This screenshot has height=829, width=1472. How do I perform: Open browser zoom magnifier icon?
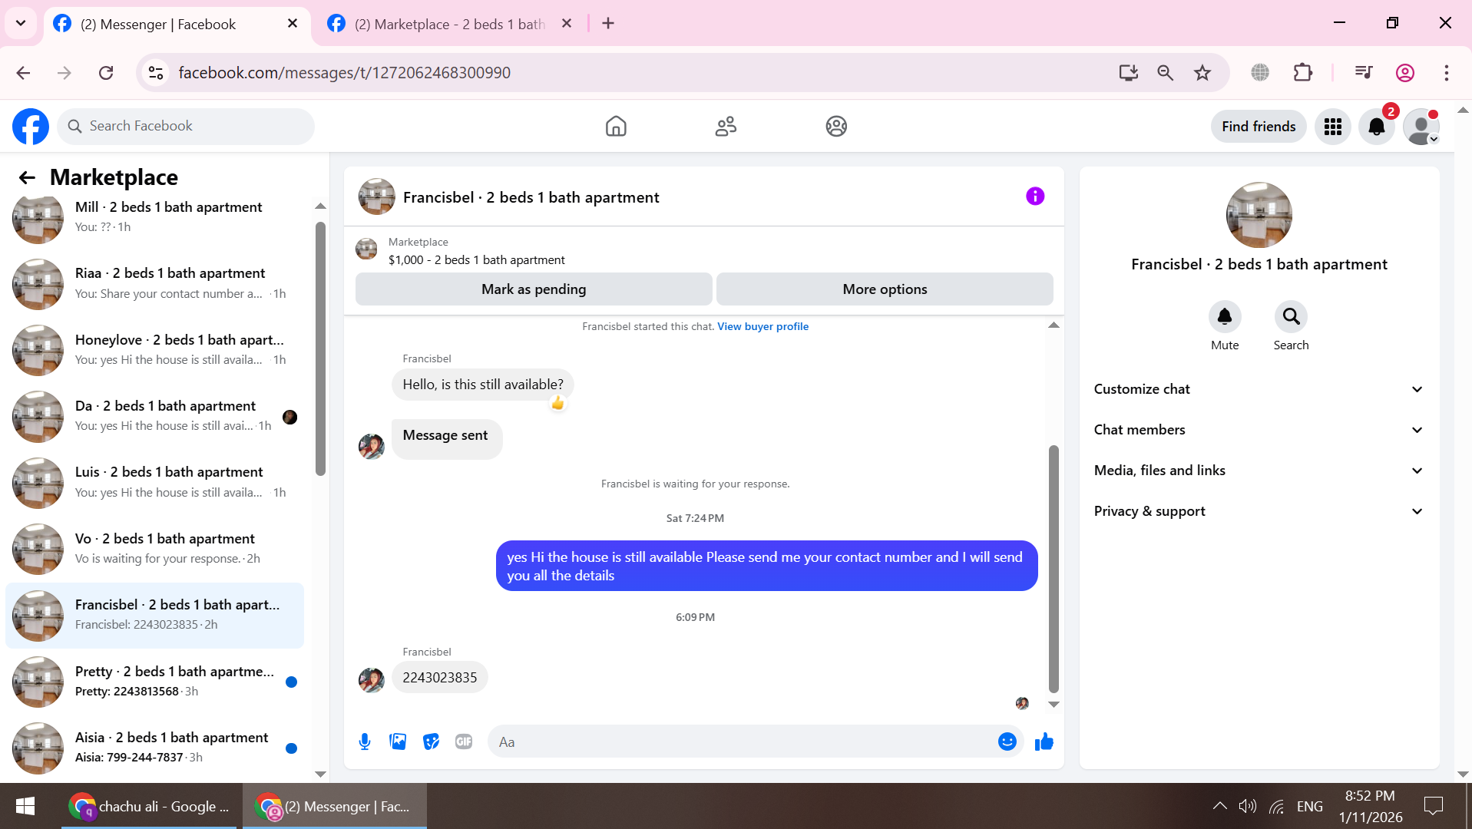tap(1165, 73)
